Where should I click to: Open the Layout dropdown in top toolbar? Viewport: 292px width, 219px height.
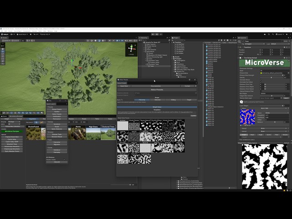pyautogui.click(x=280, y=35)
